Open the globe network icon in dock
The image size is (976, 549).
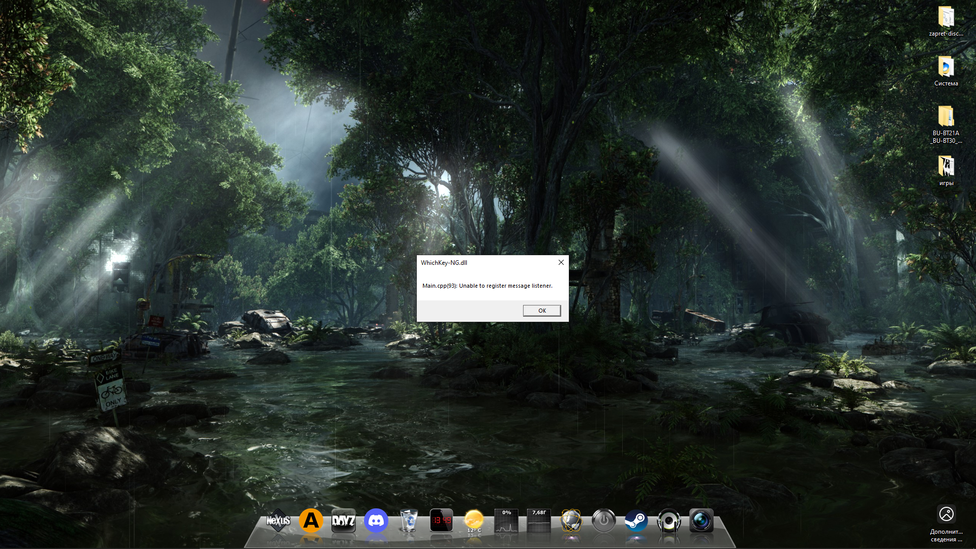point(571,521)
